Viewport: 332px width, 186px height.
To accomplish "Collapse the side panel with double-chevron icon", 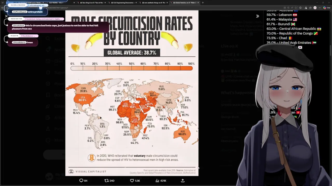I will pyautogui.click(x=258, y=16).
